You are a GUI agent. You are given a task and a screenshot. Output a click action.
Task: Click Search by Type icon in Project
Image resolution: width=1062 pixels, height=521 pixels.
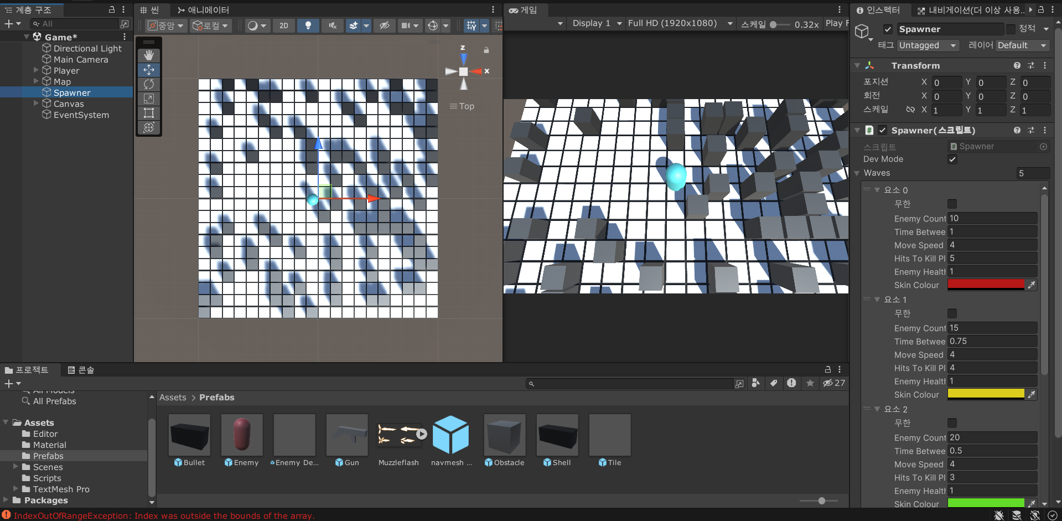756,383
